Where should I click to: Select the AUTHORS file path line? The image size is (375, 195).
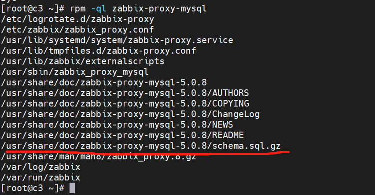125,93
